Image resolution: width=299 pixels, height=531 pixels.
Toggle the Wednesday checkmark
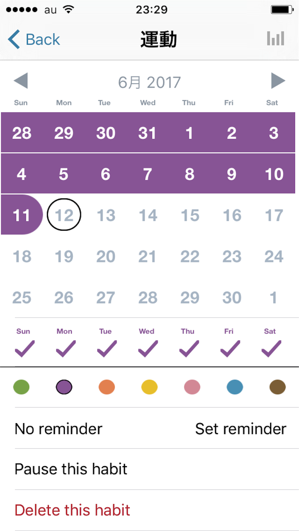pyautogui.click(x=148, y=349)
